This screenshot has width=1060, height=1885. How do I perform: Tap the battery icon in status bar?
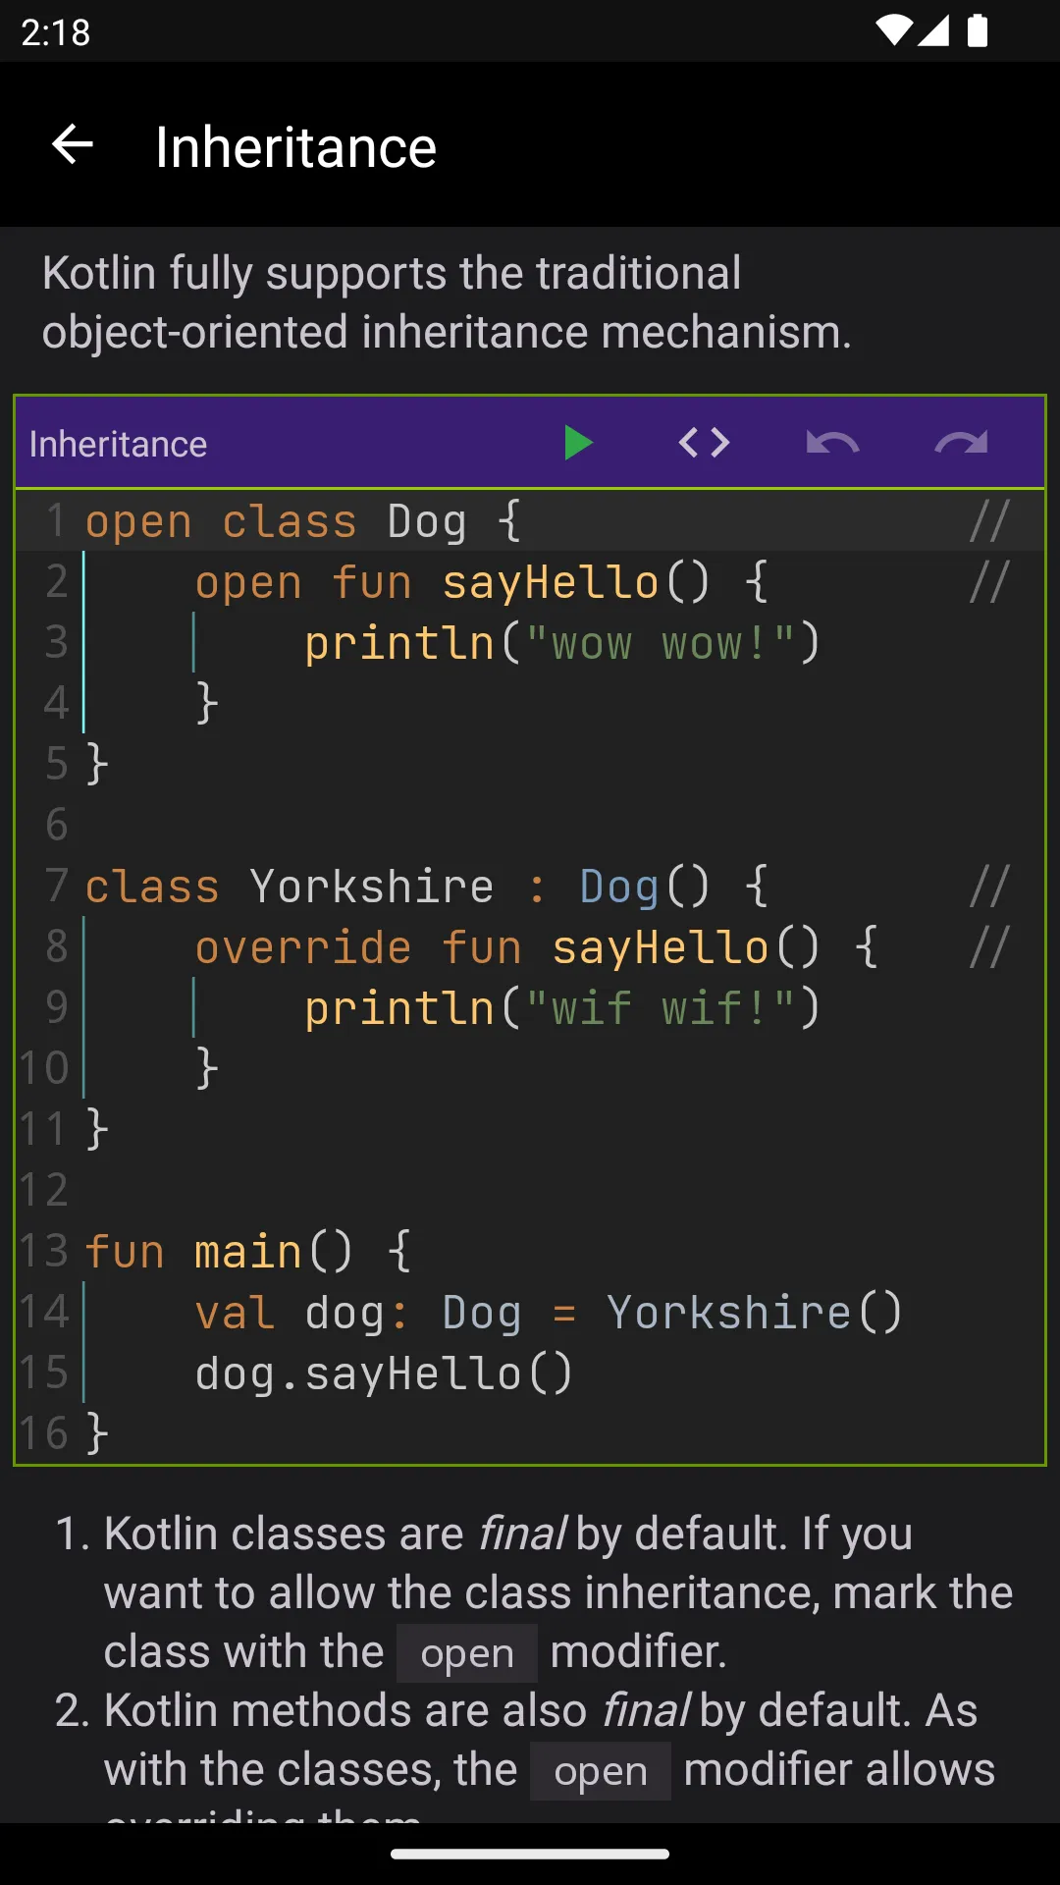[978, 31]
